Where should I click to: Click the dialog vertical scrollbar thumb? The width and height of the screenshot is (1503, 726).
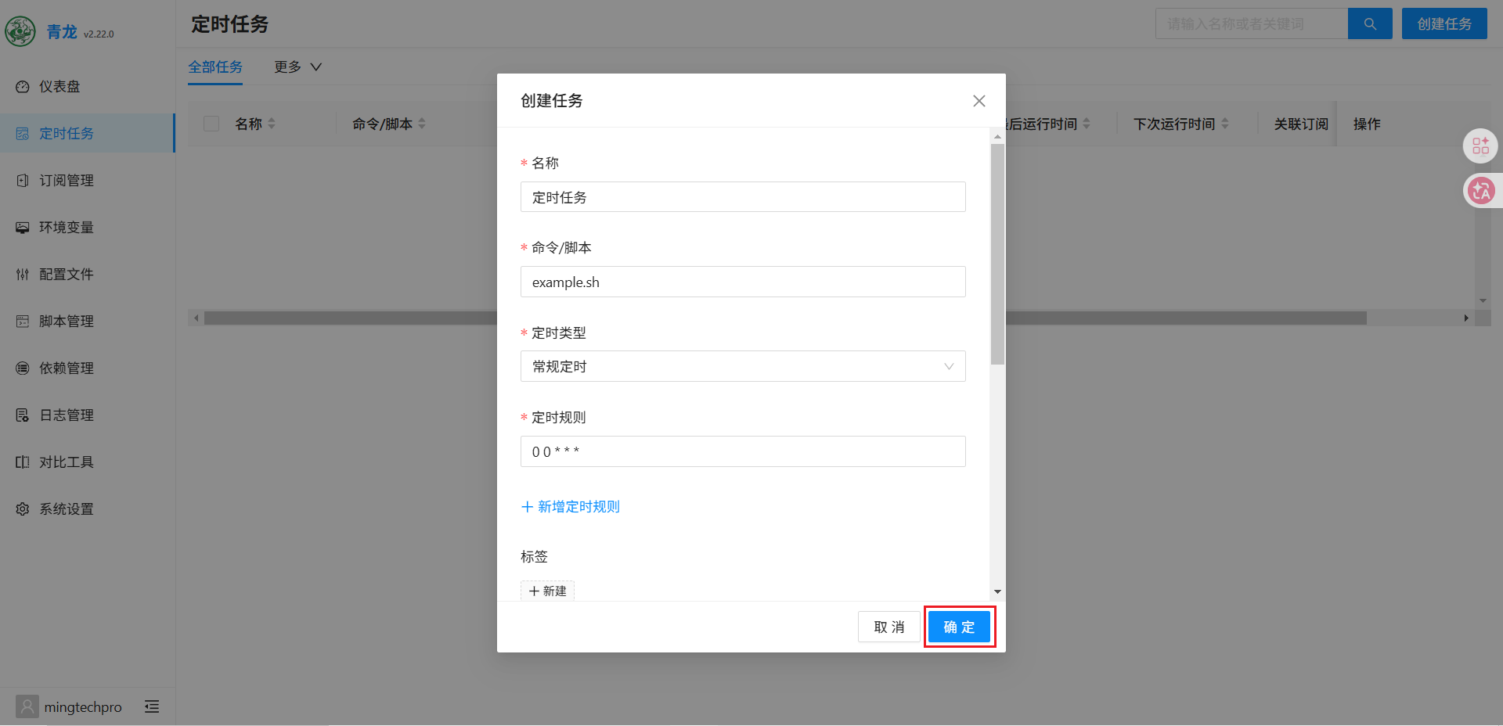coord(997,254)
